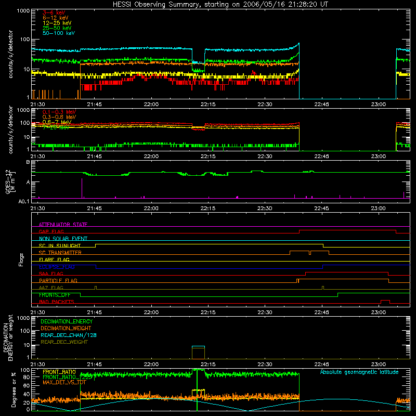
Task: Click the HESSI Observing Summary plot title
Action: 220,5
